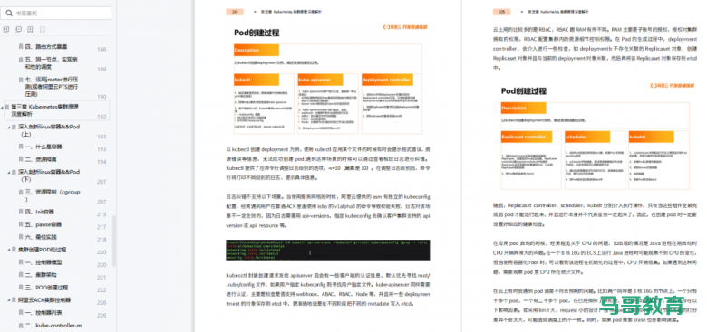Click the kubectl box in left slide
707x332 pixels.
click(x=265, y=103)
